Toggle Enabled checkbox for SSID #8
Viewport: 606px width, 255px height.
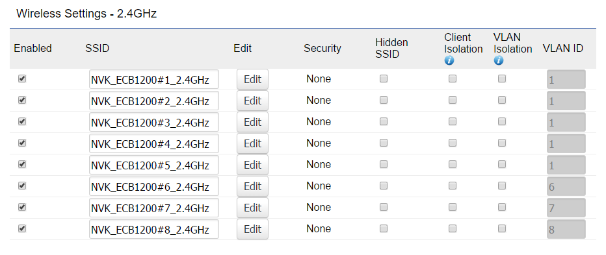click(x=22, y=228)
